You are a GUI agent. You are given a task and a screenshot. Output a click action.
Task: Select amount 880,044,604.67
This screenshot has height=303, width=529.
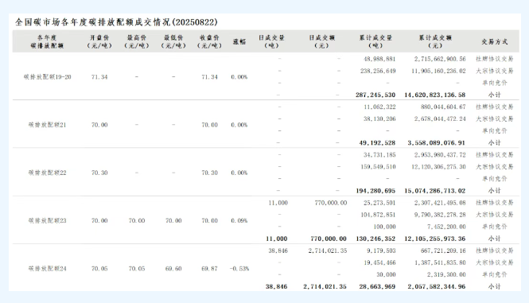[x=443, y=107]
